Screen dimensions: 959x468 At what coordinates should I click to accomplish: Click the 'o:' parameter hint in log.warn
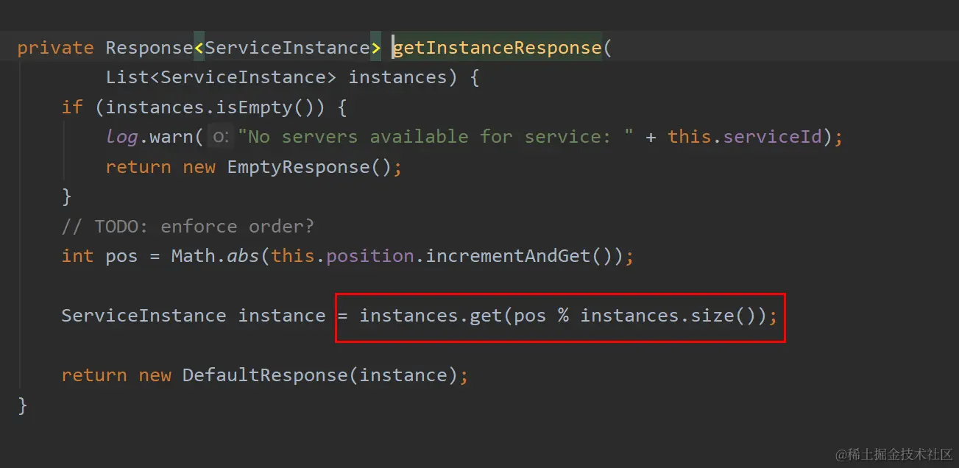220,137
